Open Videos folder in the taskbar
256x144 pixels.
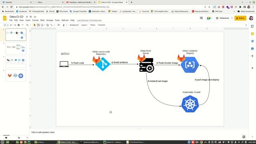coord(39,142)
